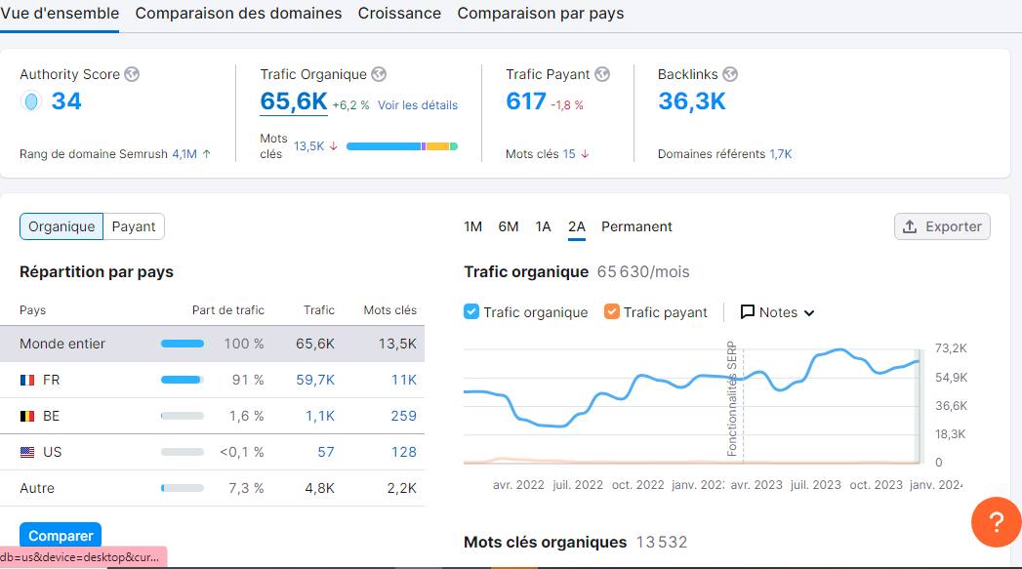
Task: Click globe icon next to Trafic Payant
Action: tap(602, 74)
